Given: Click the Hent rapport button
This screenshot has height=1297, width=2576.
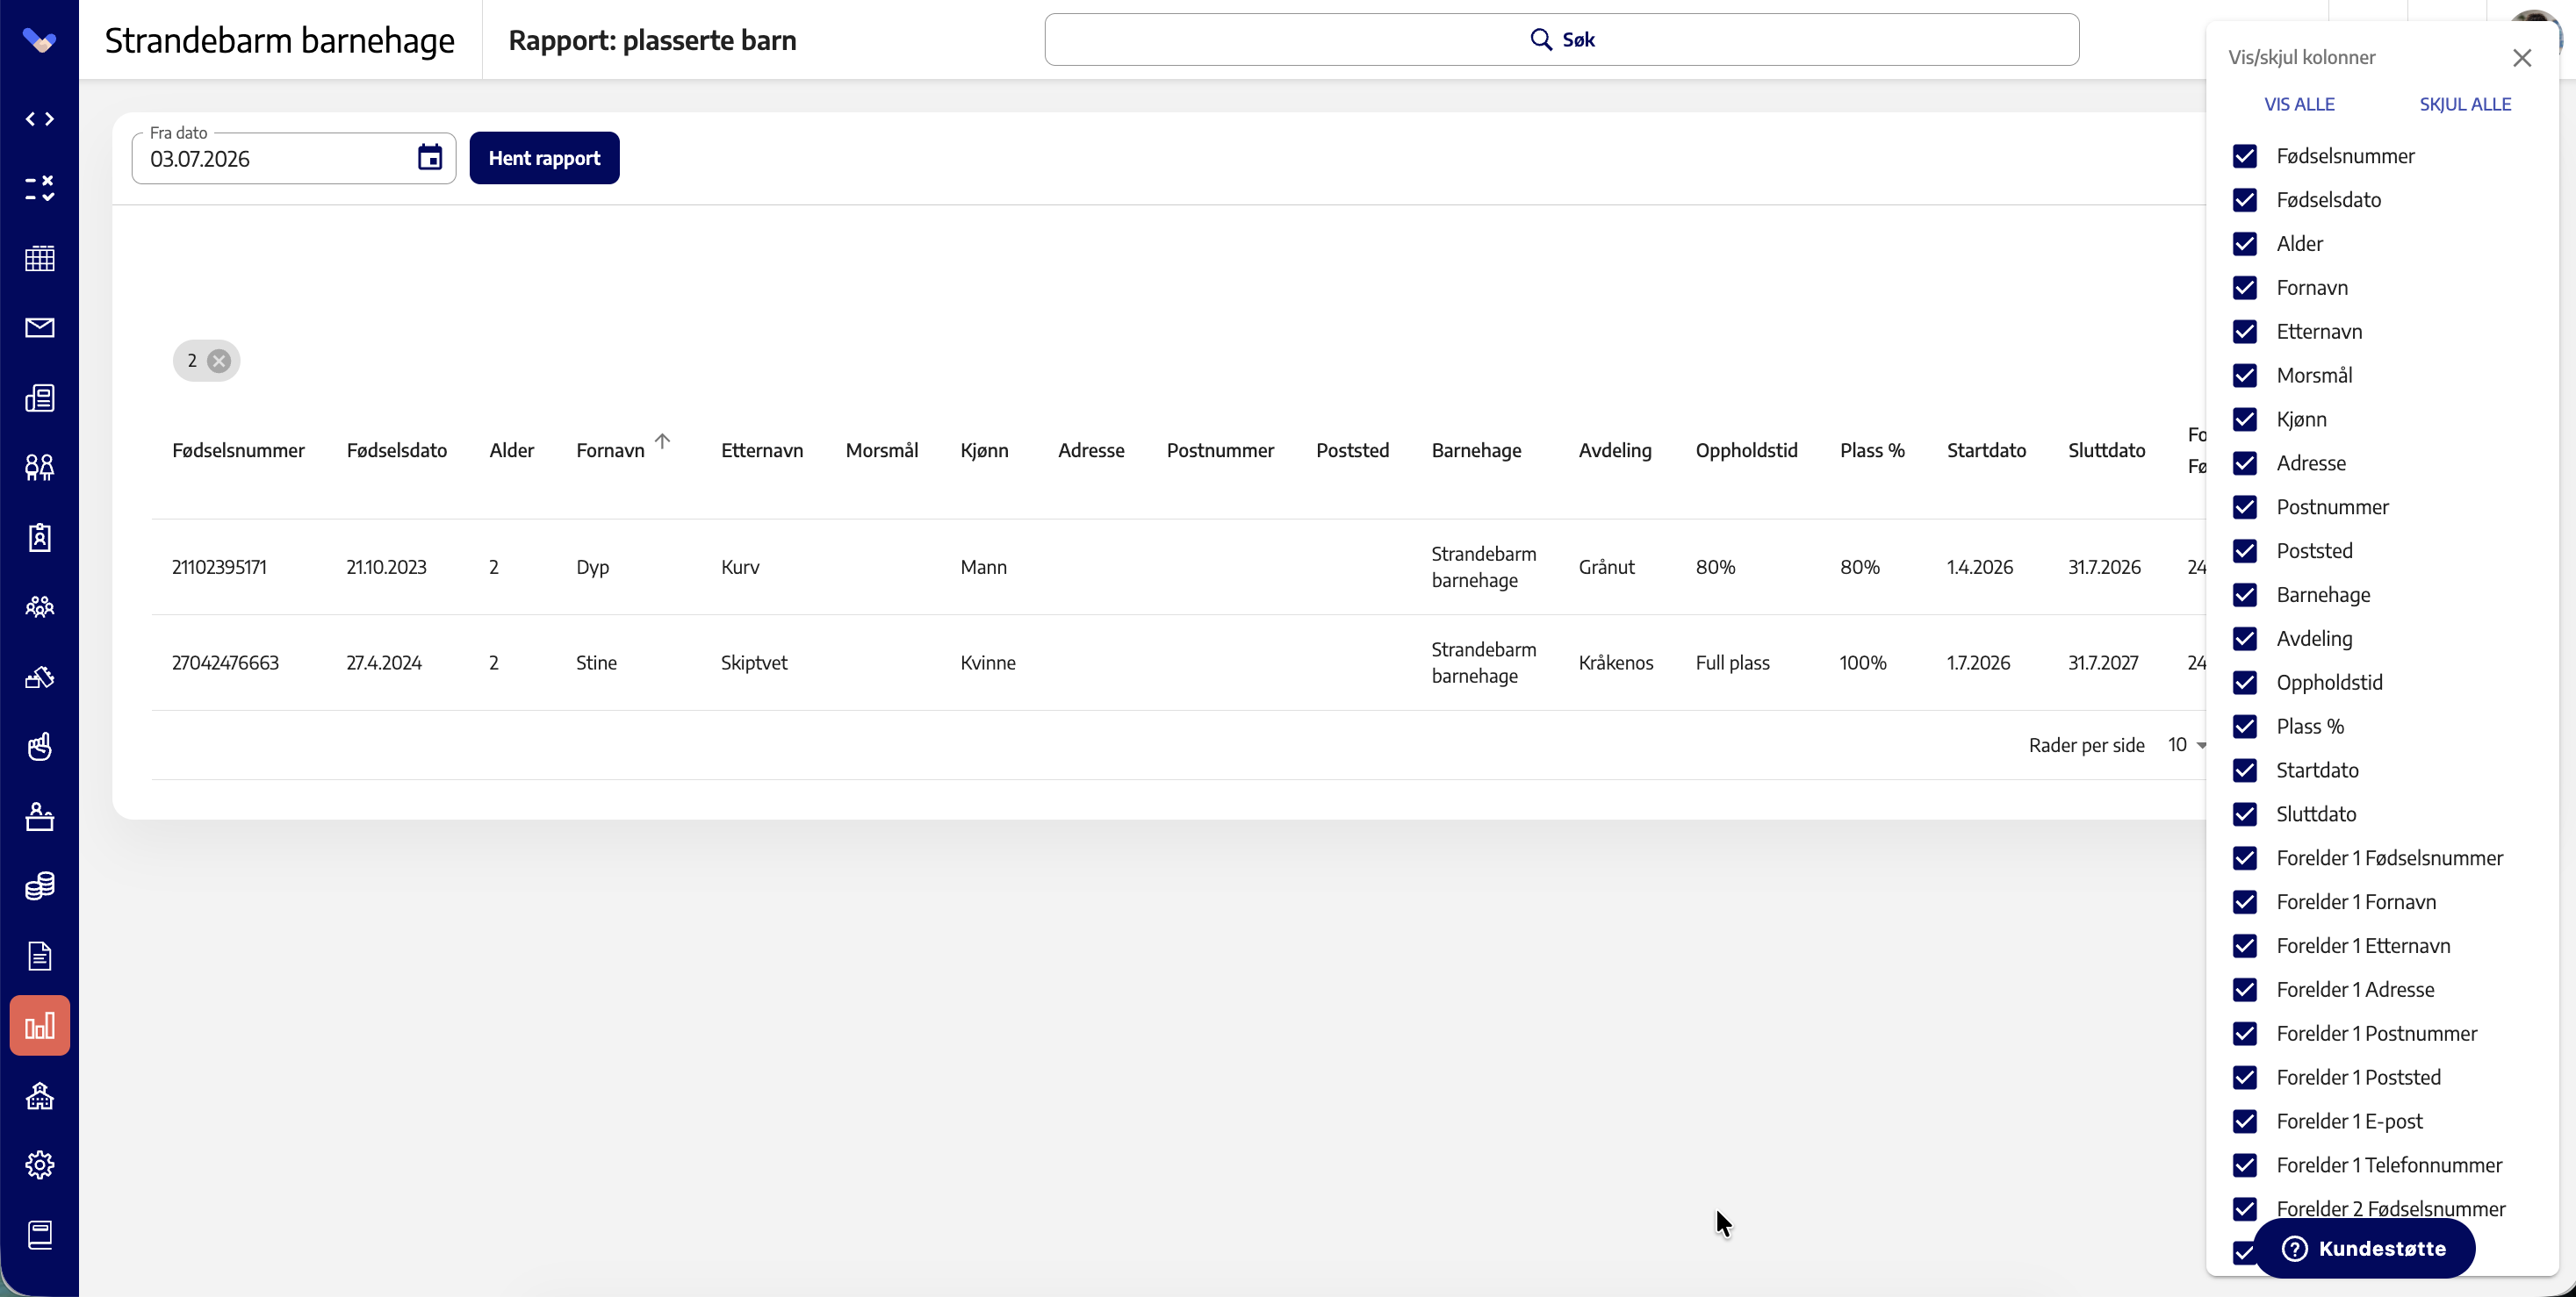Looking at the screenshot, I should tap(544, 158).
